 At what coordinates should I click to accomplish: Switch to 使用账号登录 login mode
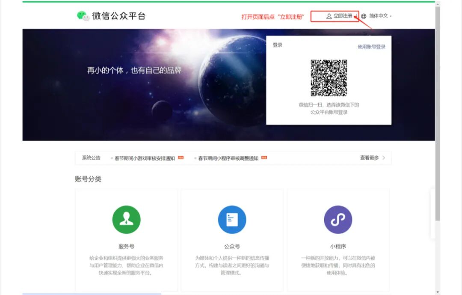click(371, 47)
